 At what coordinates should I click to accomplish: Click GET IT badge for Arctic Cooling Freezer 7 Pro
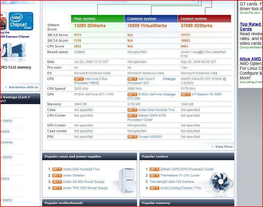[x=154, y=188]
